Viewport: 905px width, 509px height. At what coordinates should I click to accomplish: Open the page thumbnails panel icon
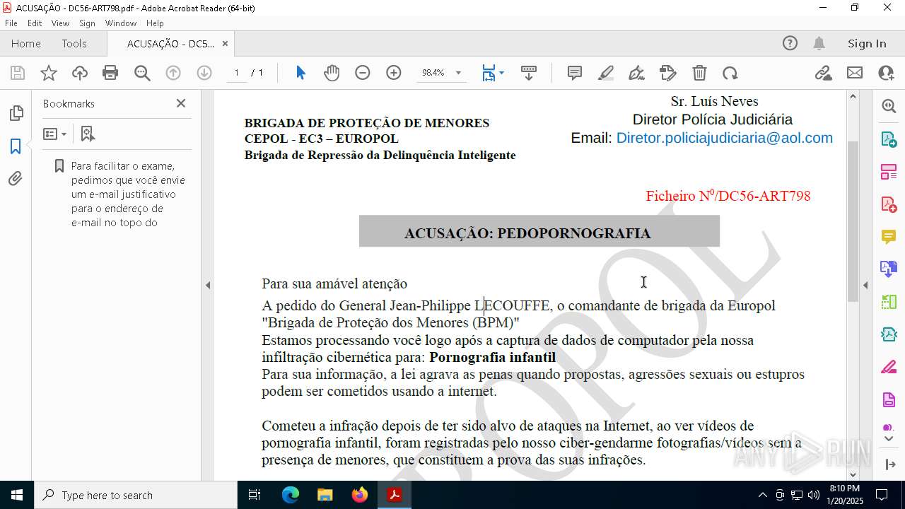[16, 113]
